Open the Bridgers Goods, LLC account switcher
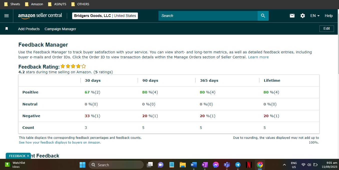The width and height of the screenshot is (339, 170). tap(105, 16)
